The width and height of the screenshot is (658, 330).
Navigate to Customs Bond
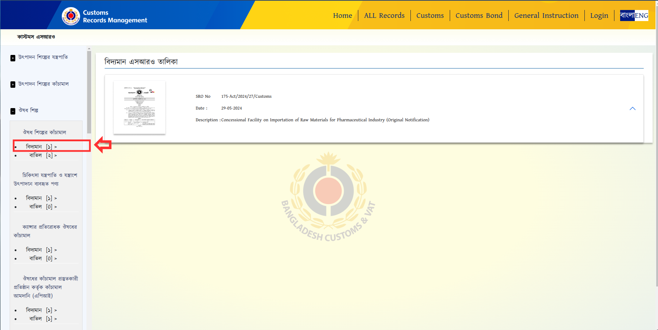click(479, 15)
